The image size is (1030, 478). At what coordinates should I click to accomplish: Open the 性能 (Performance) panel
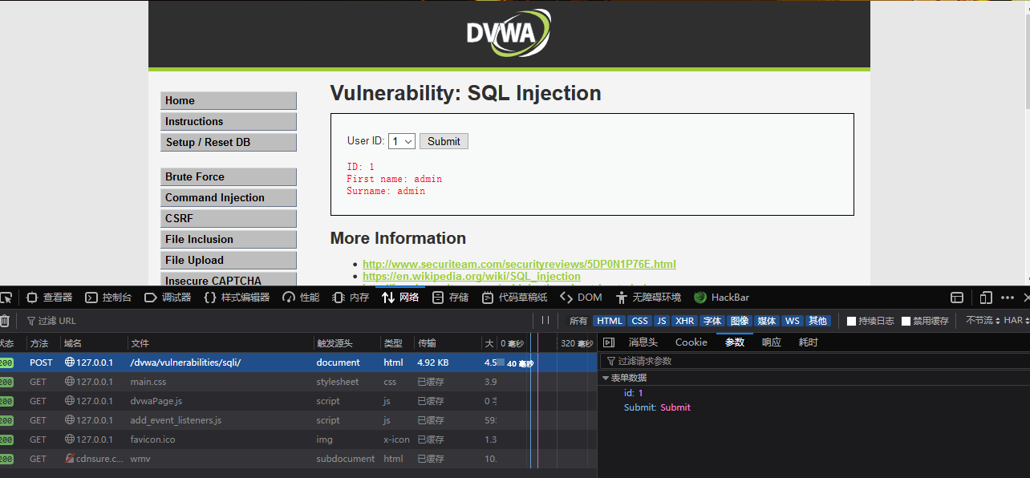[x=301, y=298]
